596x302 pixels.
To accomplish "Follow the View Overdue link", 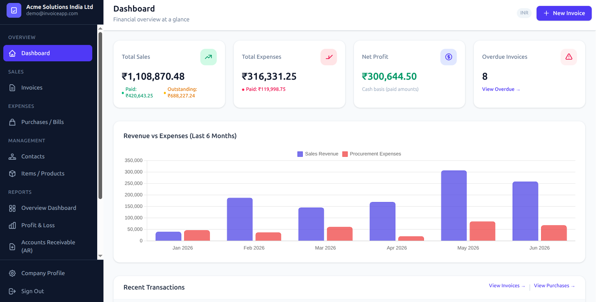I will click(x=501, y=89).
